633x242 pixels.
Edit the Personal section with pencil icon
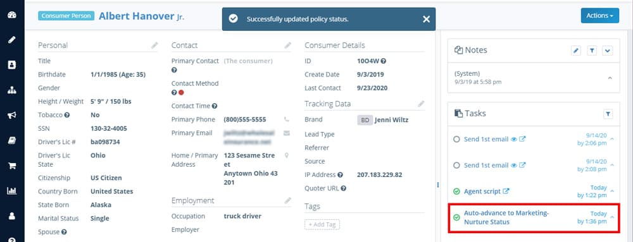[x=154, y=45]
